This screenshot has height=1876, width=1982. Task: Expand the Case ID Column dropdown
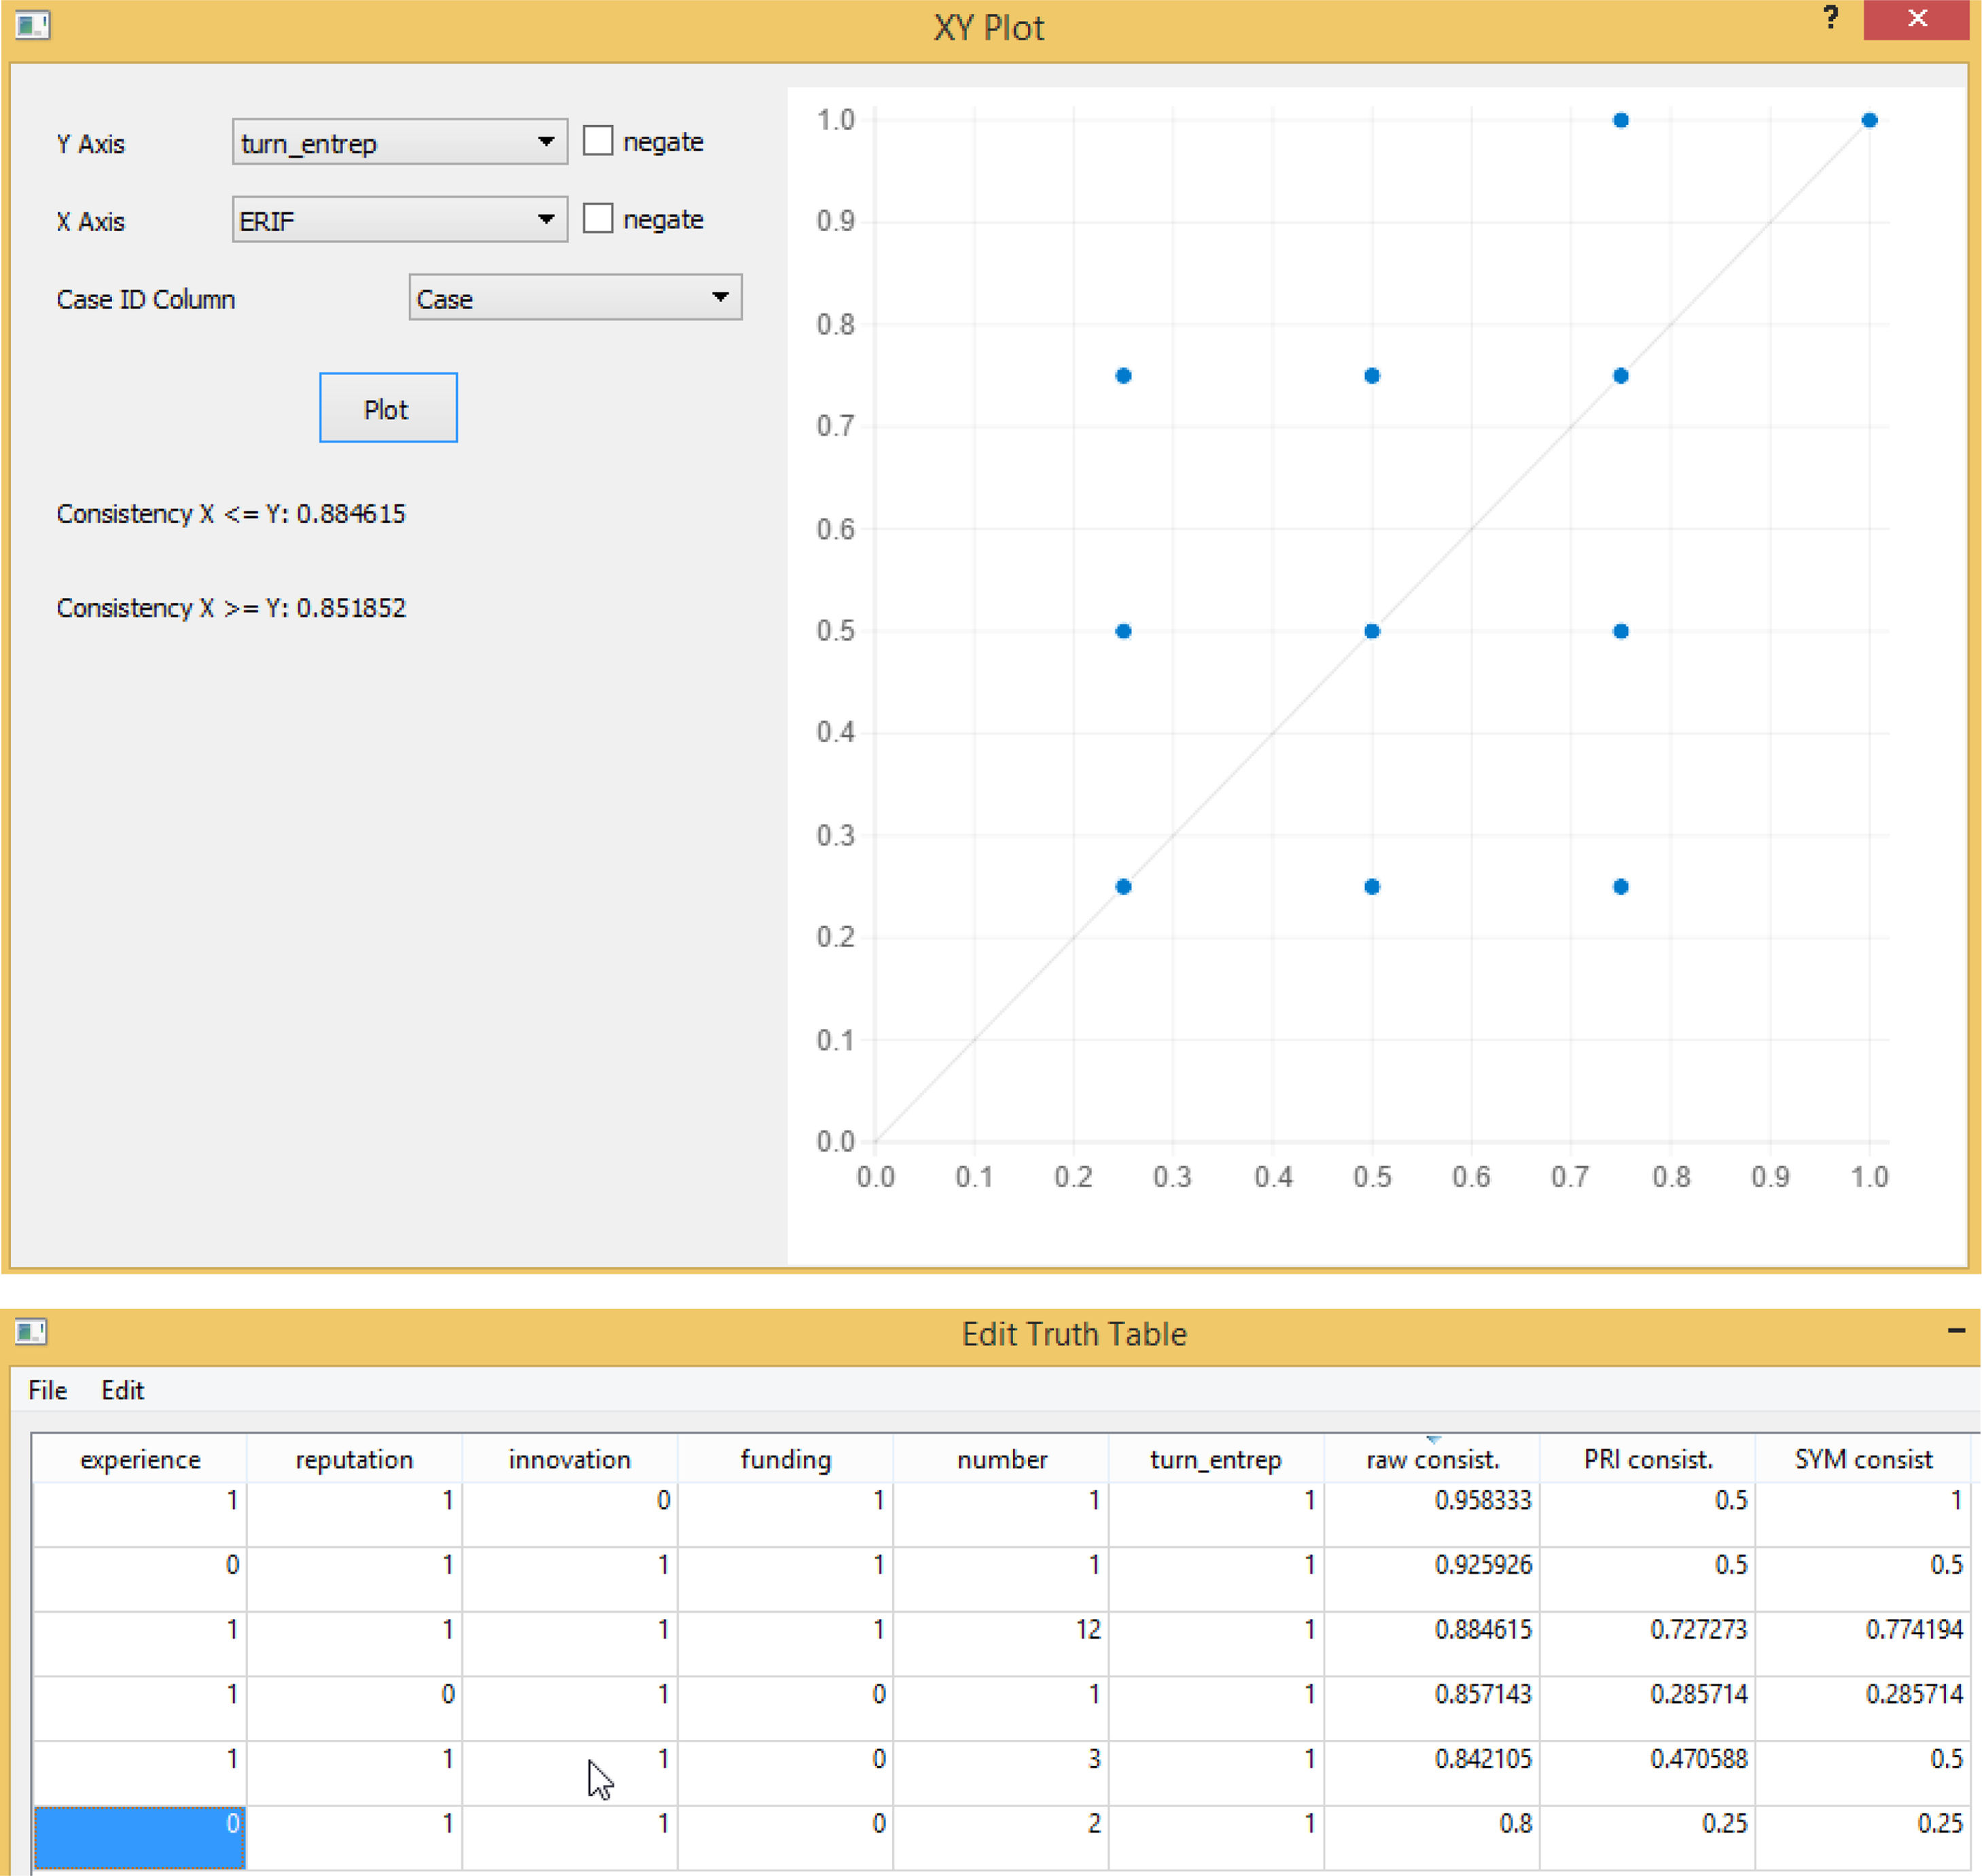pos(575,298)
